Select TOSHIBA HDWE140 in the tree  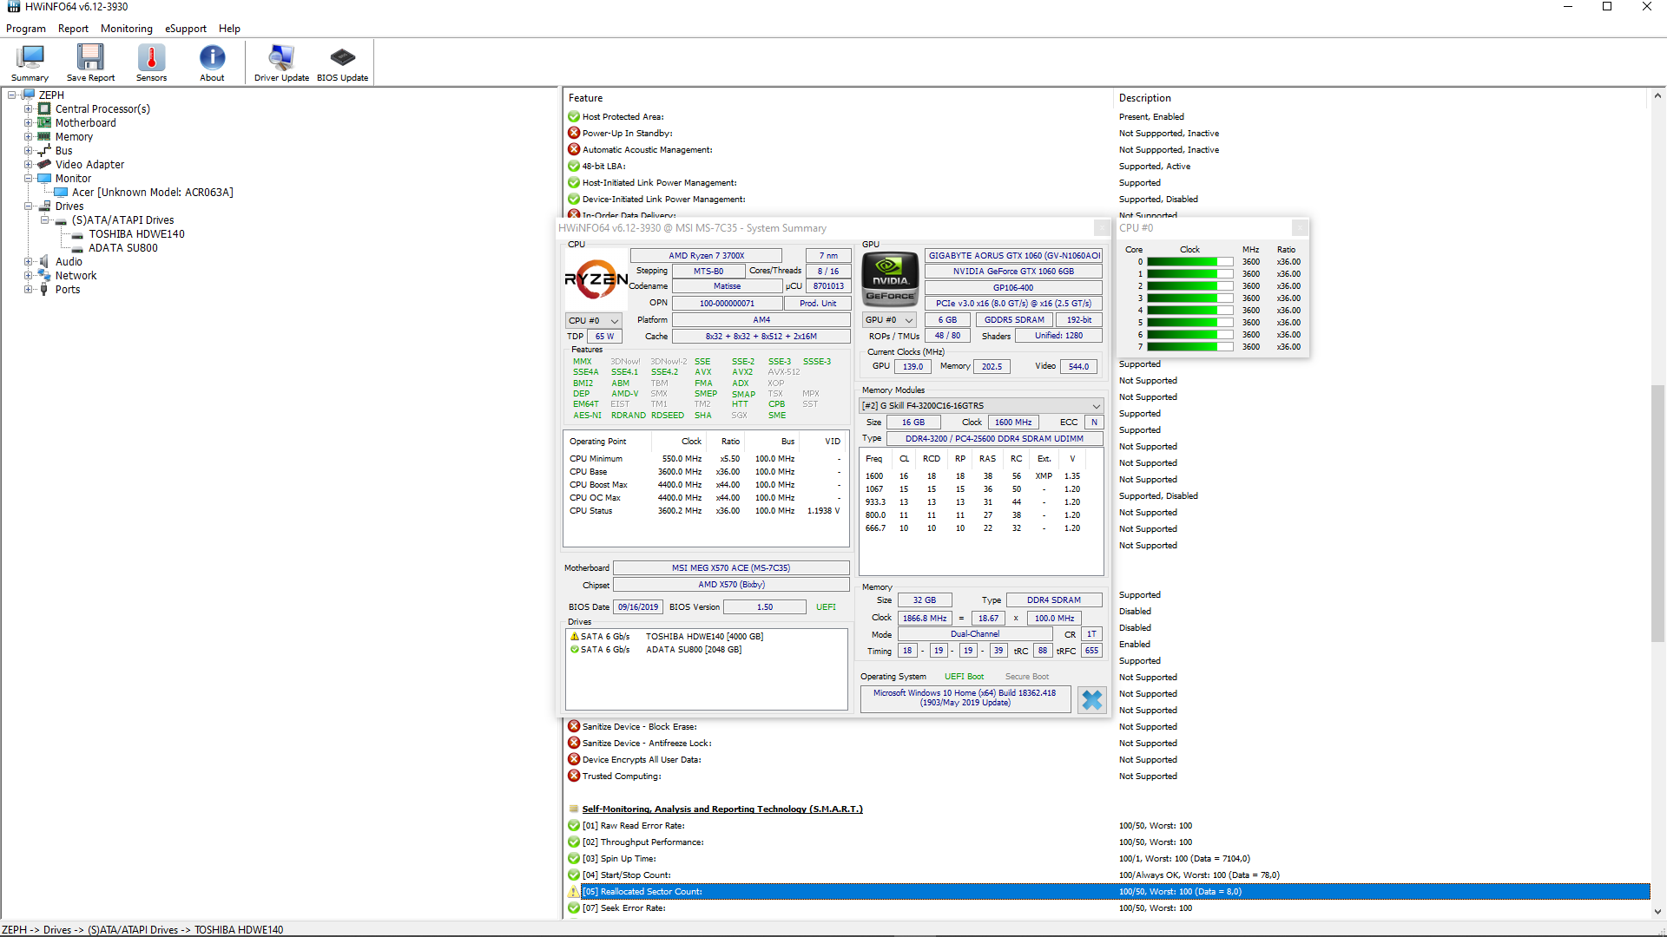(x=136, y=233)
